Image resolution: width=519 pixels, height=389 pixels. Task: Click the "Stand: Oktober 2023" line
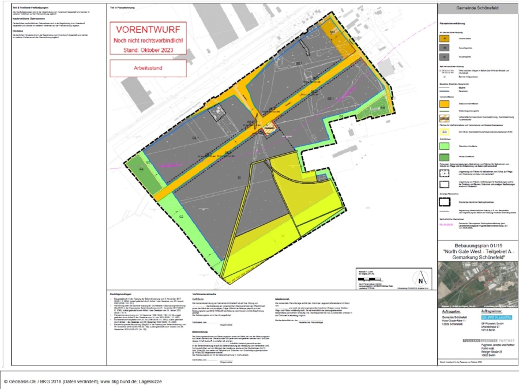(x=148, y=50)
